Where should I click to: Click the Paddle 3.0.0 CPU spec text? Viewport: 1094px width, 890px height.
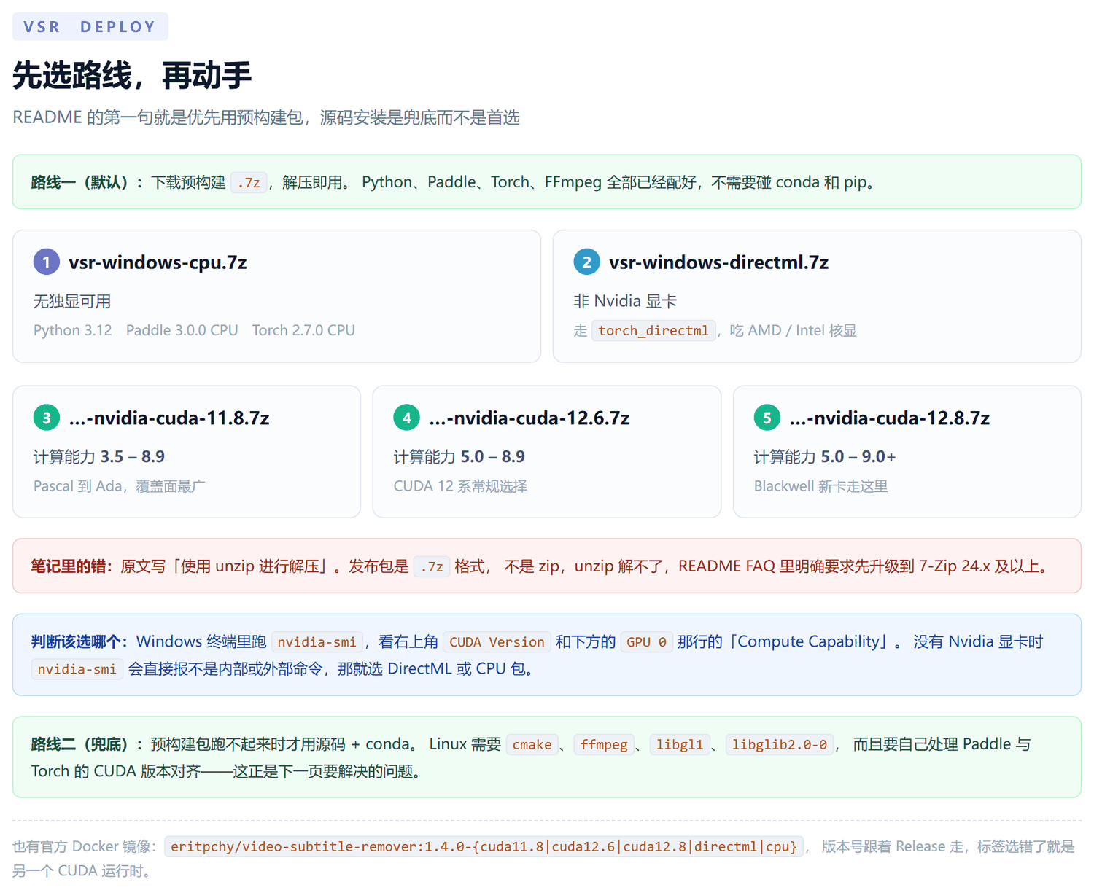(182, 330)
